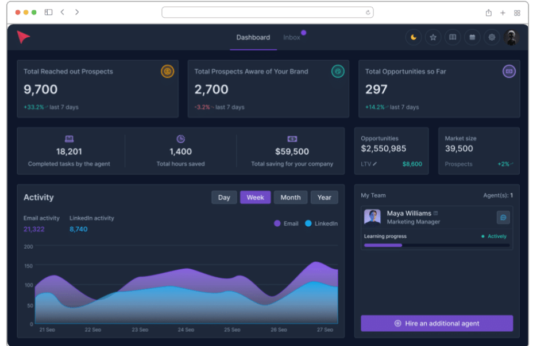This screenshot has height=346, width=533.
Task: Click Maya Williams' LinkedIn badge icon
Action: [436, 213]
